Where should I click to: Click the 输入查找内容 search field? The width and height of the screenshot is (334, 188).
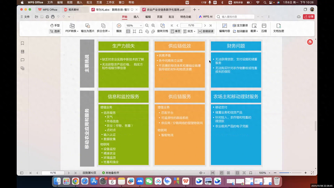point(235,17)
